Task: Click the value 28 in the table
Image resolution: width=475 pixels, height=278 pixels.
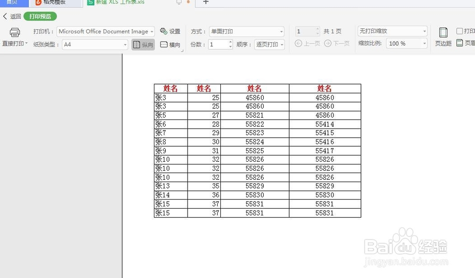Action: point(215,124)
